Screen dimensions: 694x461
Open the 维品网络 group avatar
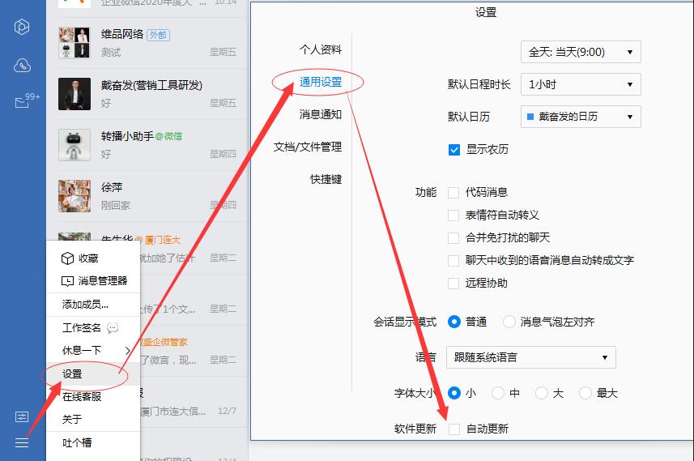75,42
